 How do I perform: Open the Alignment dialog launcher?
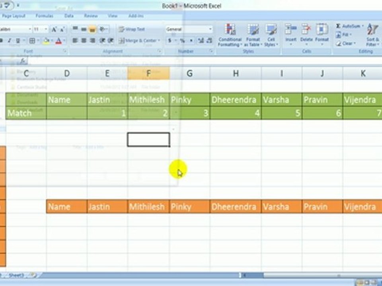(x=159, y=51)
